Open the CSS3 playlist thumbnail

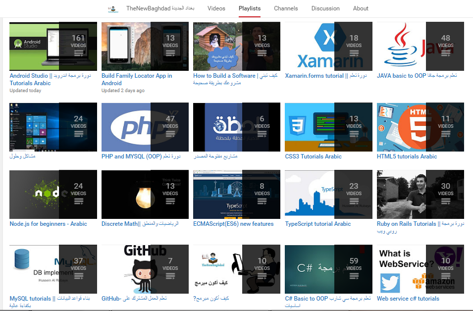328,127
